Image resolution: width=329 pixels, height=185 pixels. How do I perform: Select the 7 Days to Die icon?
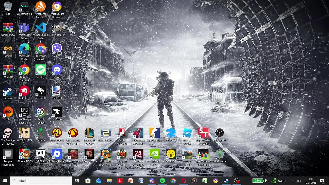[89, 156]
